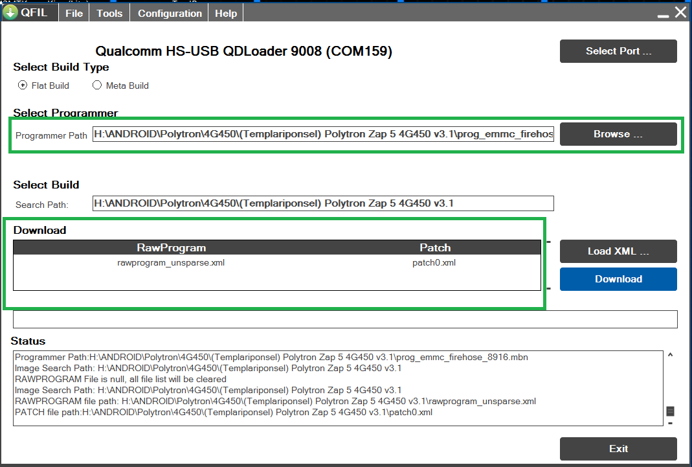
Task: Click the Programmer Path input field
Action: [323, 134]
